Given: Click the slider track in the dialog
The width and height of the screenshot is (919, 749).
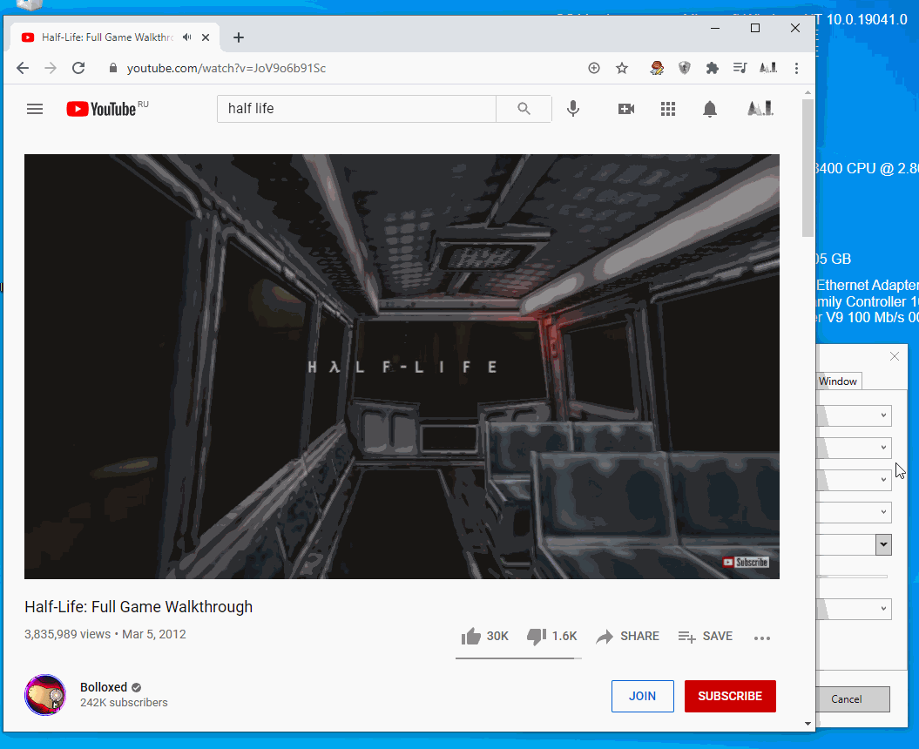Looking at the screenshot, I should tap(853, 577).
